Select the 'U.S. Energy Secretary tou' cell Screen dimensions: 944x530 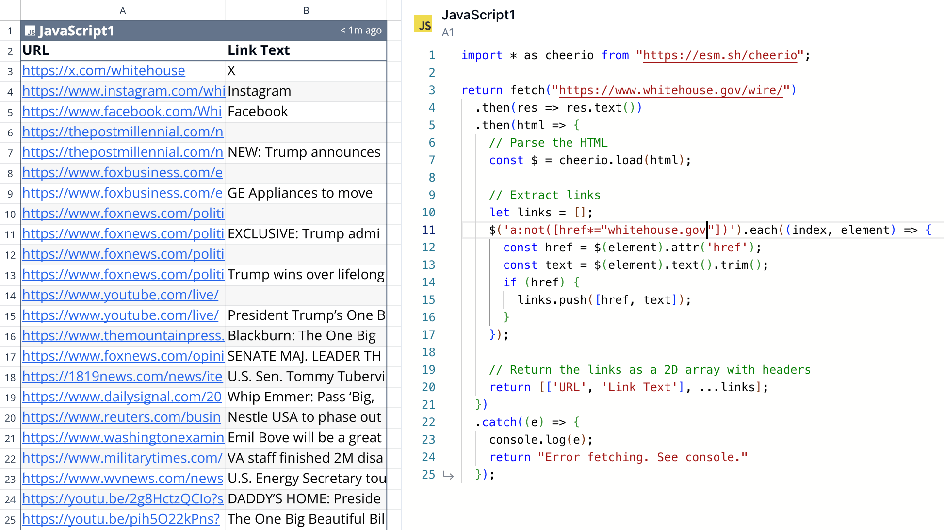(306, 479)
